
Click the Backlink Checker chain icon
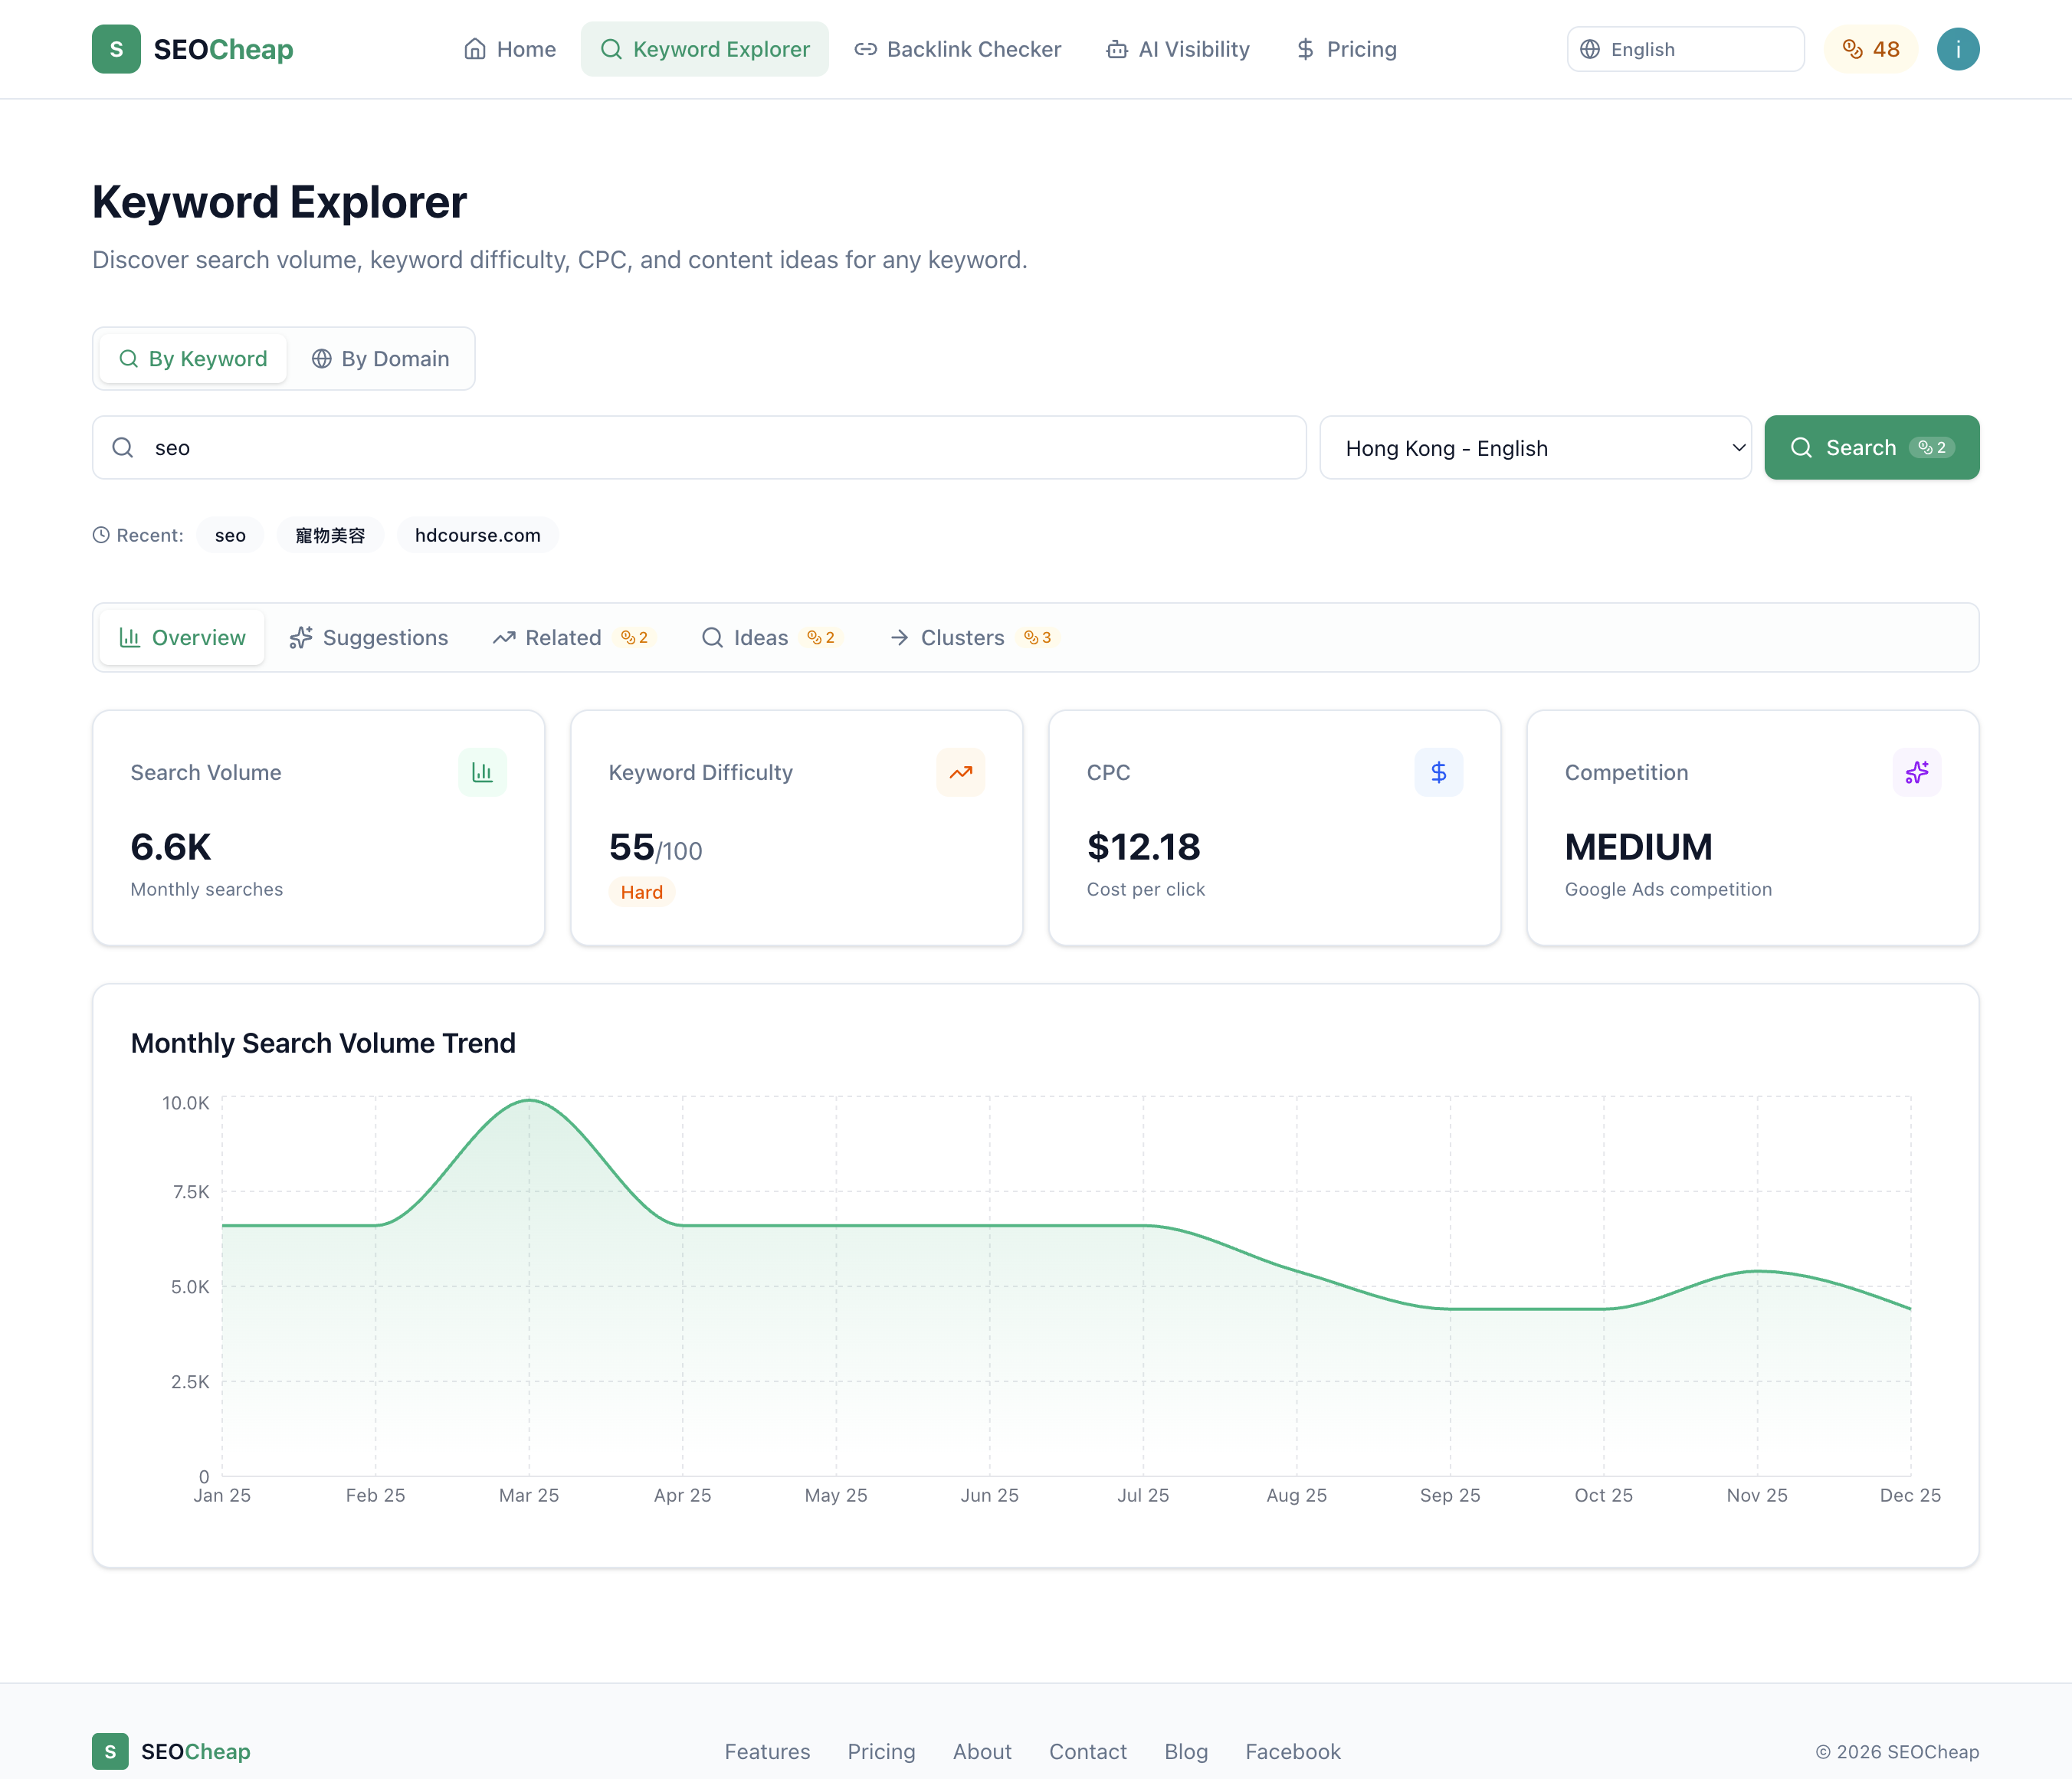(x=864, y=48)
